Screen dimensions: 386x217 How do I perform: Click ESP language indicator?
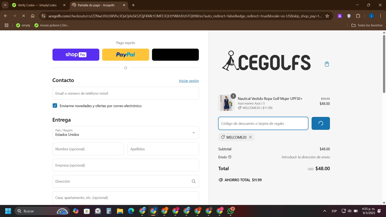pos(334,211)
